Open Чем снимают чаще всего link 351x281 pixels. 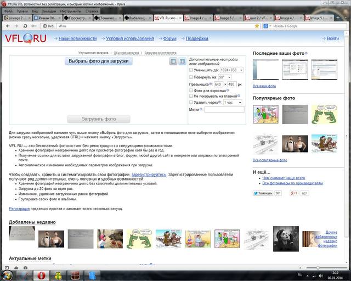tap(284, 178)
